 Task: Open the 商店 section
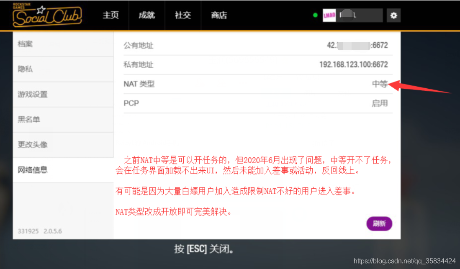(219, 15)
